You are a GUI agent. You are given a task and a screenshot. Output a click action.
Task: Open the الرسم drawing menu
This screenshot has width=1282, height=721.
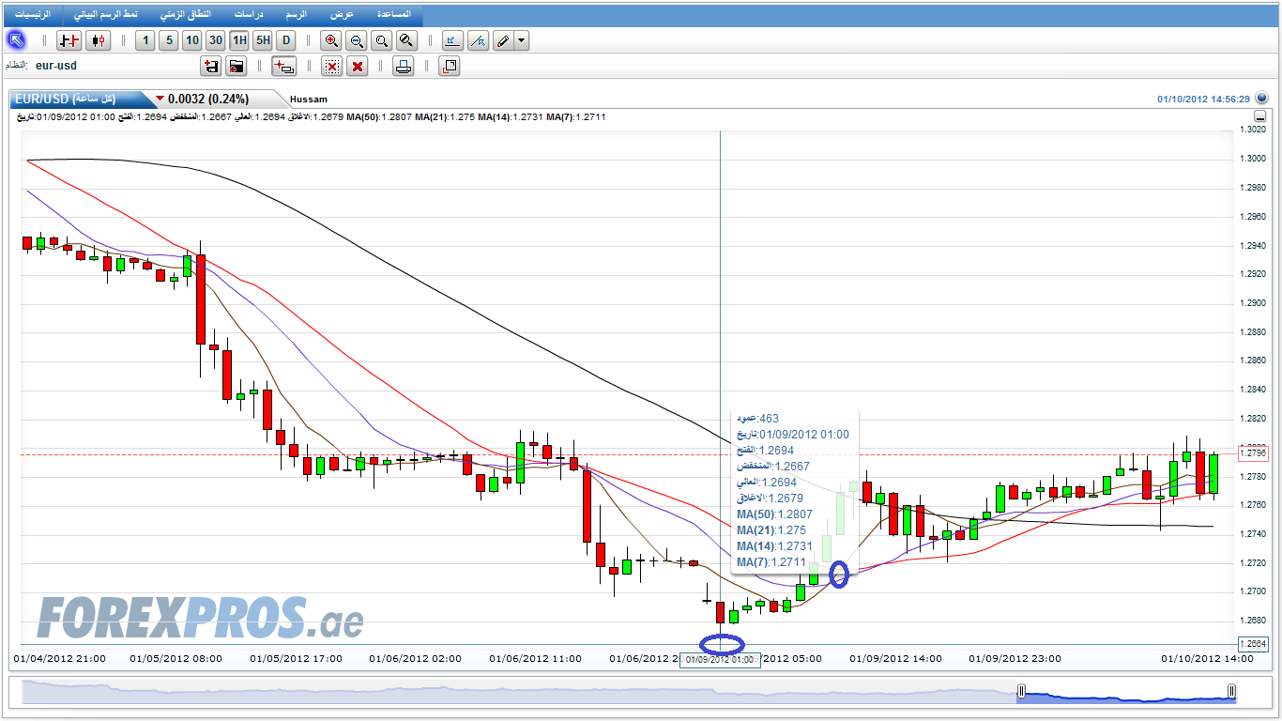tap(297, 16)
